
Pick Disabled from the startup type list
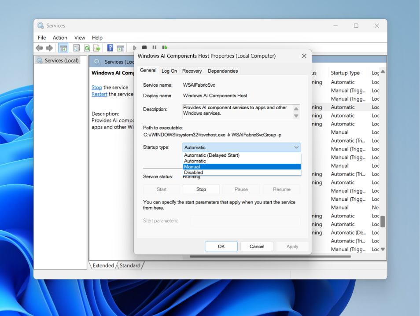point(242,173)
